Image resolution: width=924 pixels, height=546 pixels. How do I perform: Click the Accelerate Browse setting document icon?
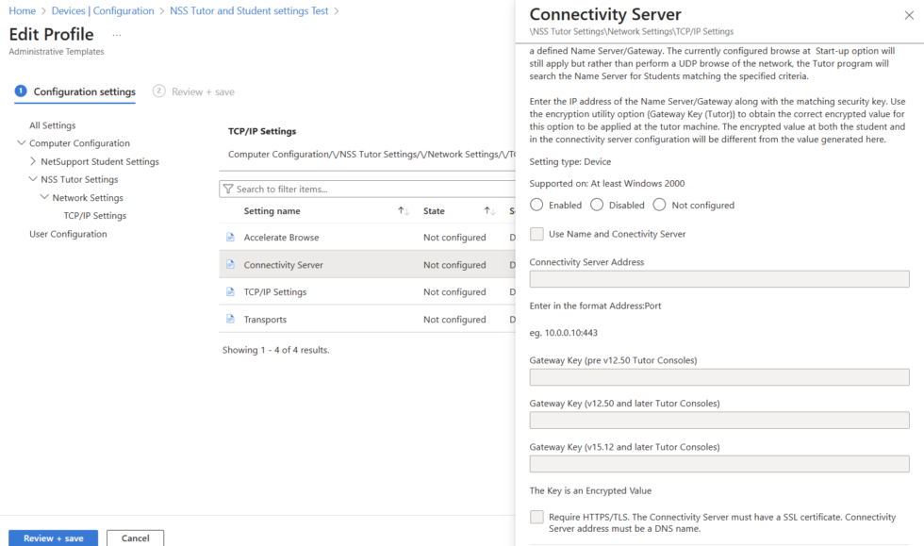click(230, 237)
